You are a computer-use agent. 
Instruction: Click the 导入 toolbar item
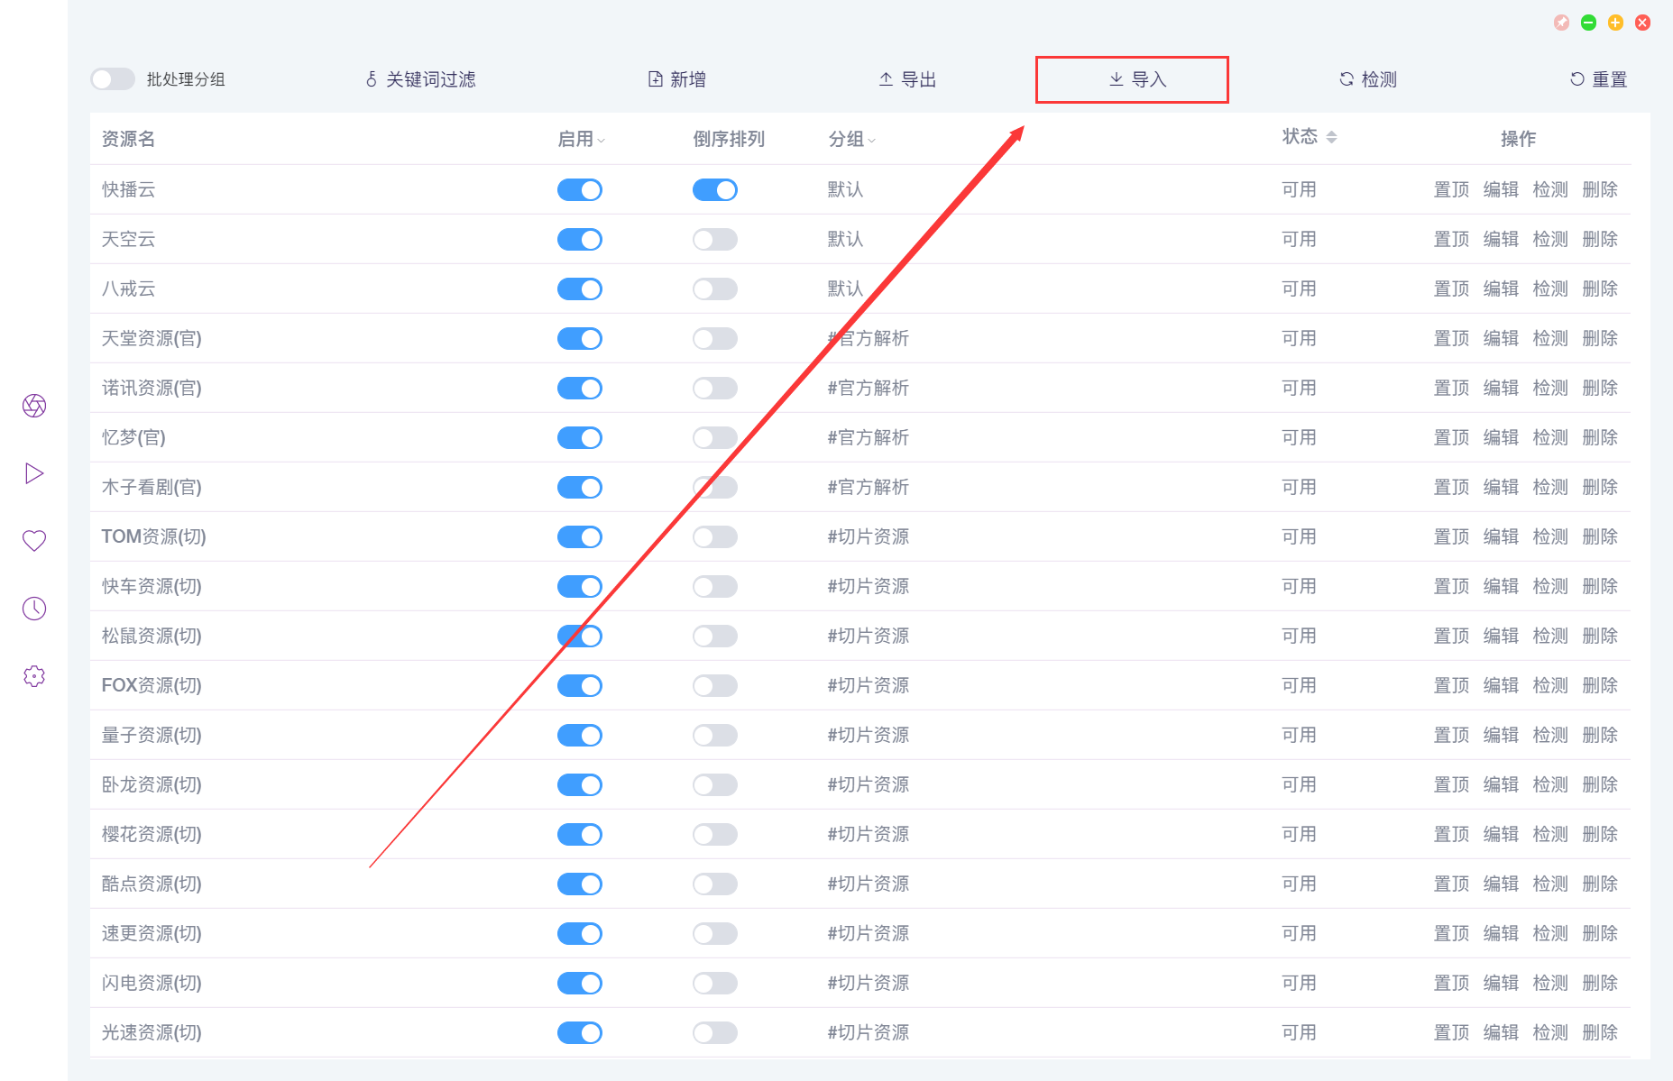[1132, 79]
